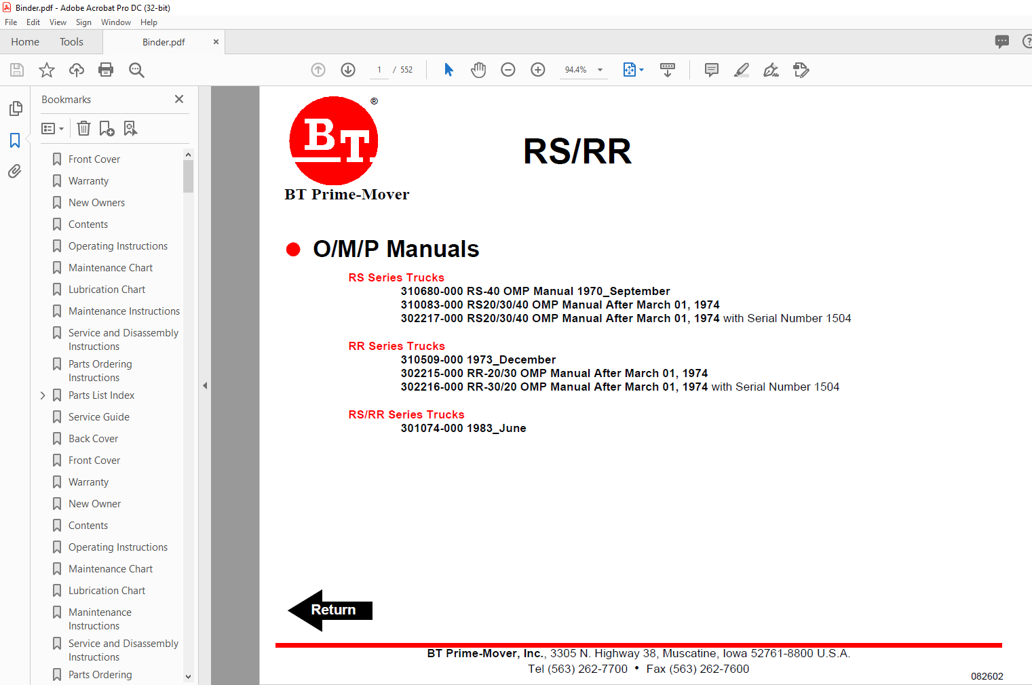Viewport: 1032px width, 685px height.
Task: Open the Find text magnifier icon
Action: click(x=136, y=70)
